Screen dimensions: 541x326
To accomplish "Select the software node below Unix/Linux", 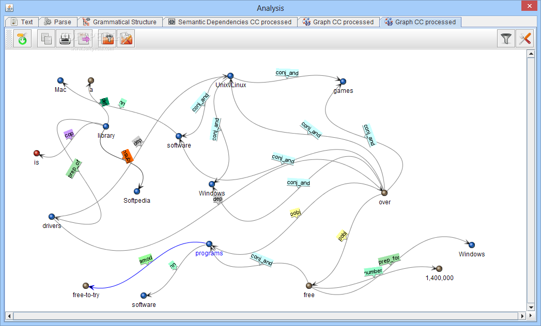I will [x=179, y=136].
